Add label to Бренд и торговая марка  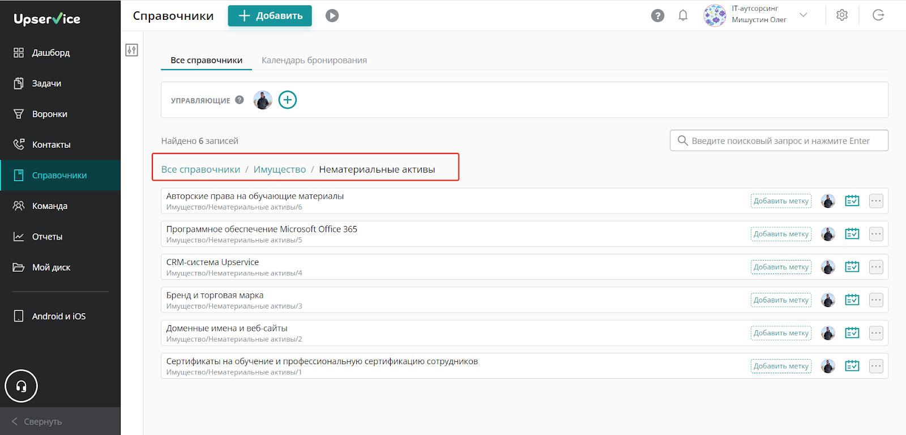point(781,300)
